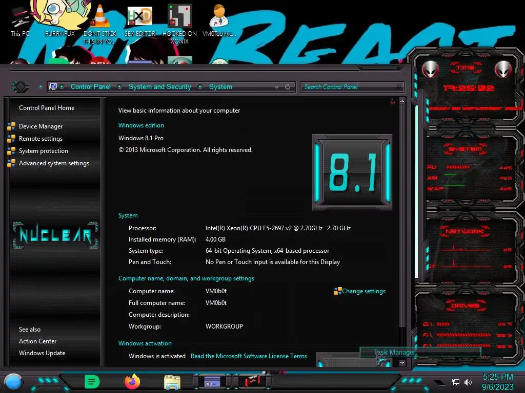The height and width of the screenshot is (393, 525).
Task: Read the Microsoft Software License Terms
Action: point(249,356)
